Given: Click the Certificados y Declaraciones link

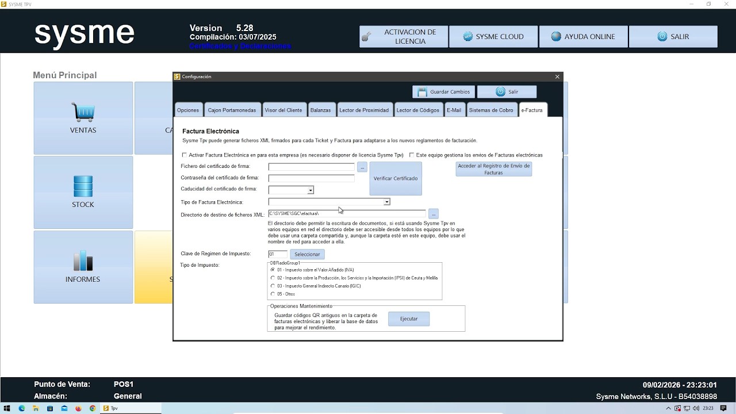Looking at the screenshot, I should (x=240, y=46).
